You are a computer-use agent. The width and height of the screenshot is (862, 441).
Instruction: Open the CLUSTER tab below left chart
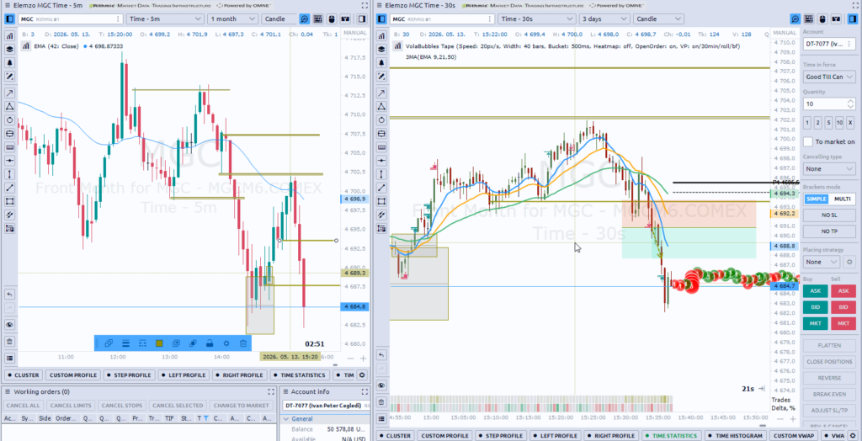click(24, 375)
